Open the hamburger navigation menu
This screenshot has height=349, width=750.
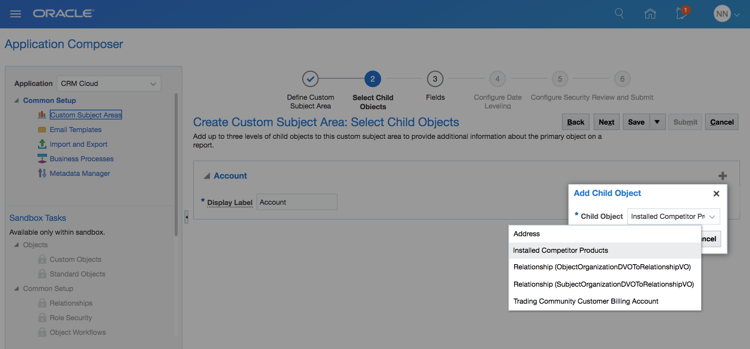(x=15, y=14)
